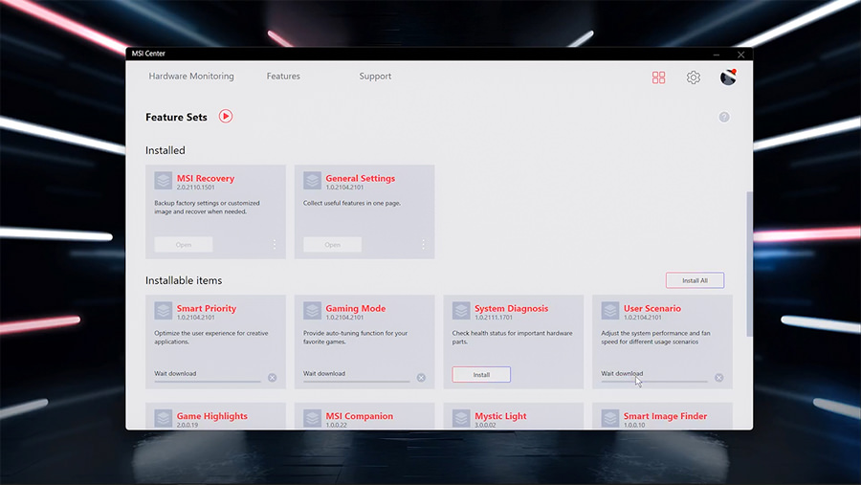Click the Smart Priority card icon
The image size is (861, 485).
(x=163, y=310)
